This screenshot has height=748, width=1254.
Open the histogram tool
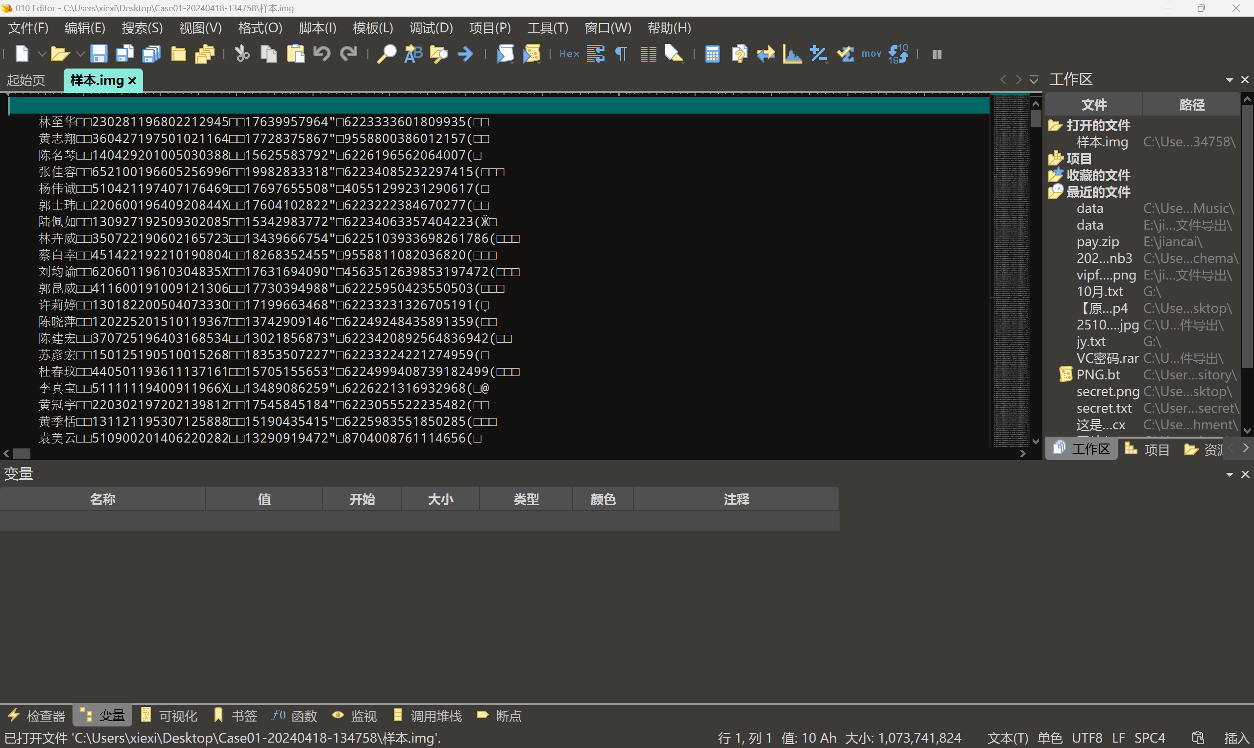[x=792, y=53]
